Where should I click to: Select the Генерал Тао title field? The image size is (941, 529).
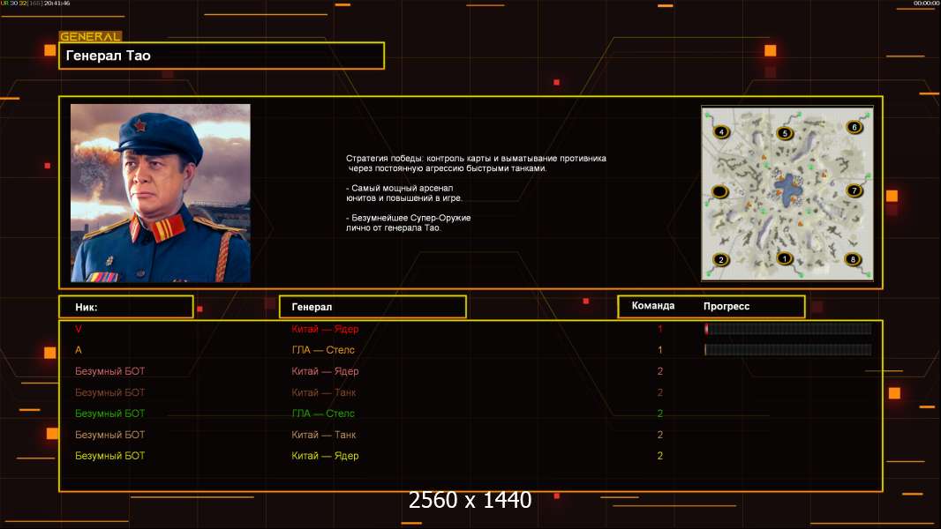coord(222,56)
